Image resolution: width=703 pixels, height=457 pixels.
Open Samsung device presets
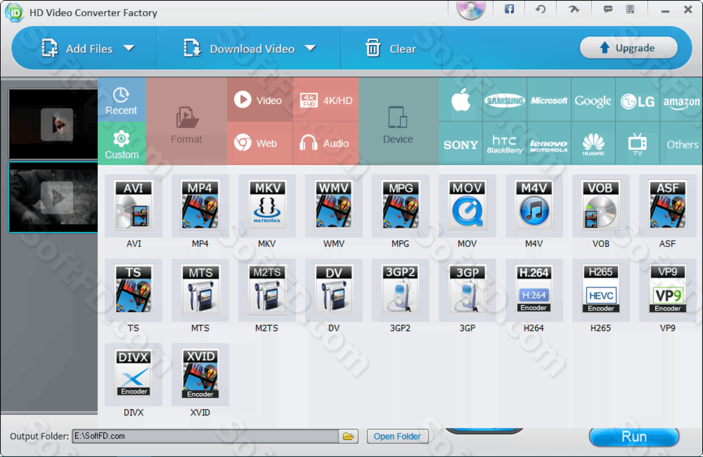[x=504, y=100]
